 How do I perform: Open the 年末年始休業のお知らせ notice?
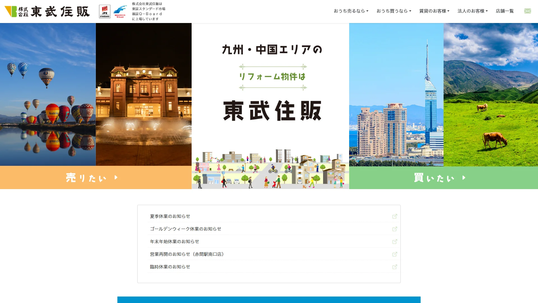[174, 242]
